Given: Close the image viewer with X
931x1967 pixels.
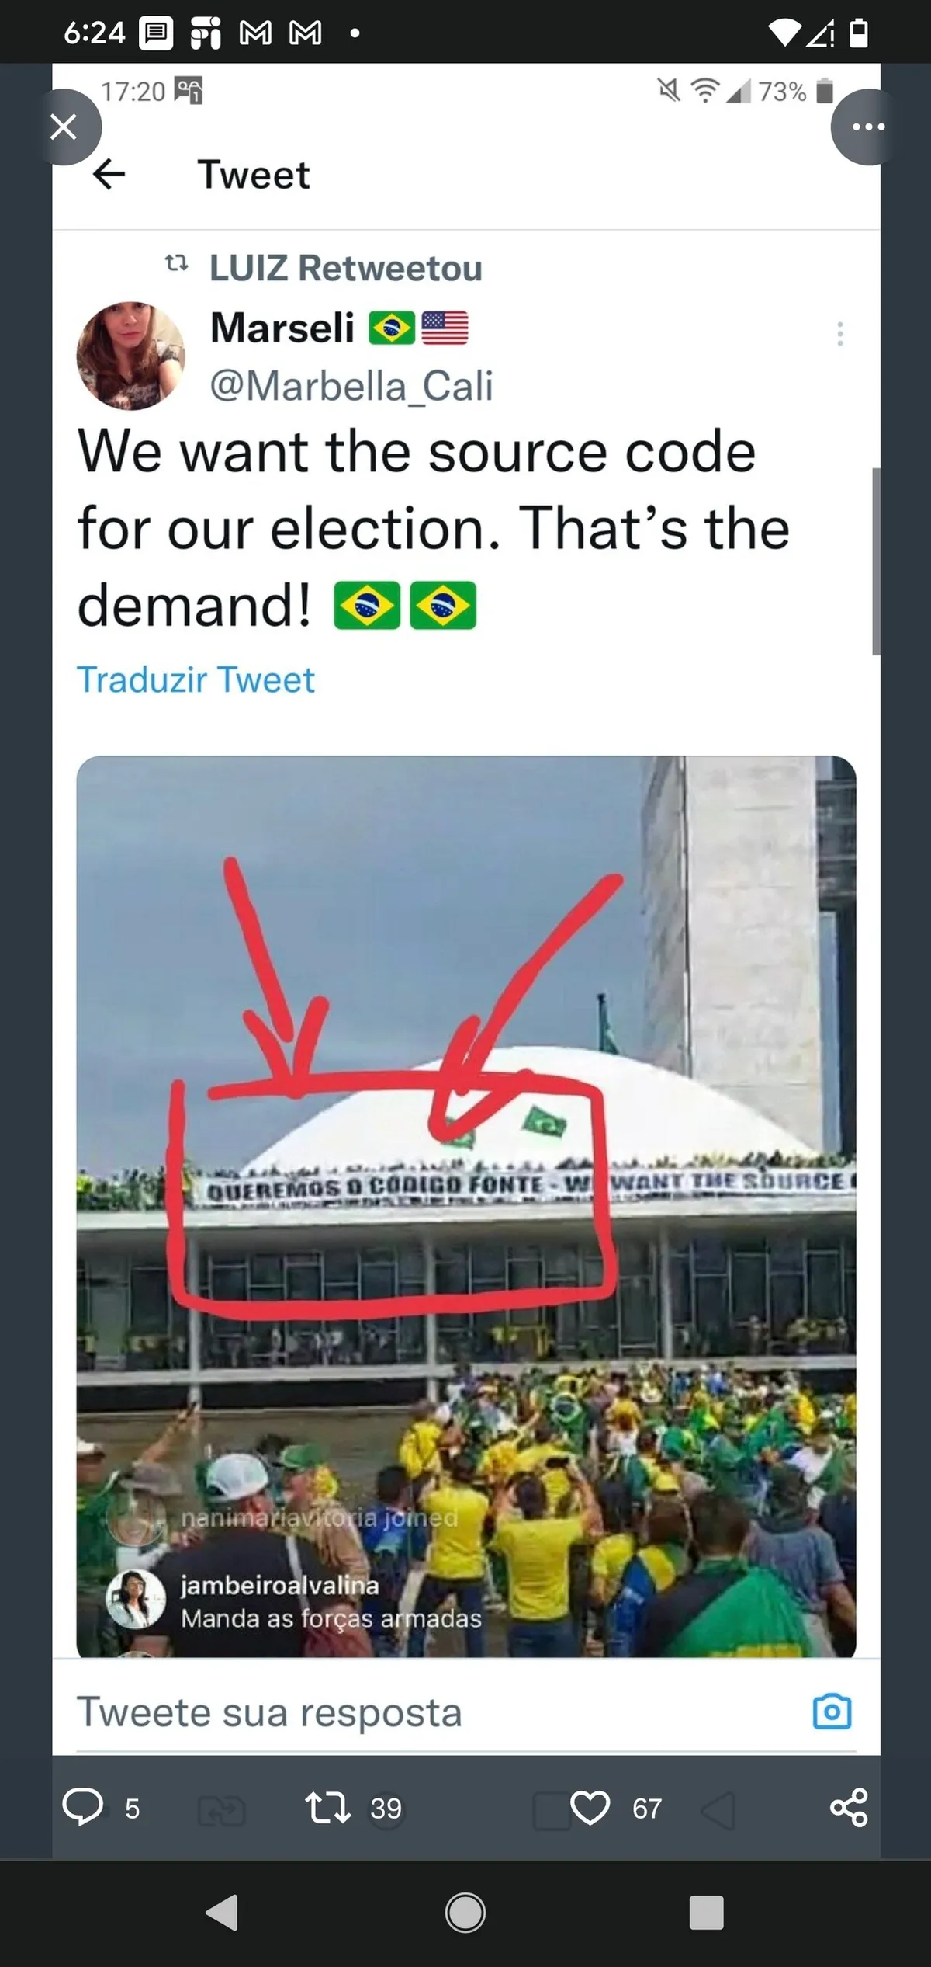Looking at the screenshot, I should coord(64,127).
